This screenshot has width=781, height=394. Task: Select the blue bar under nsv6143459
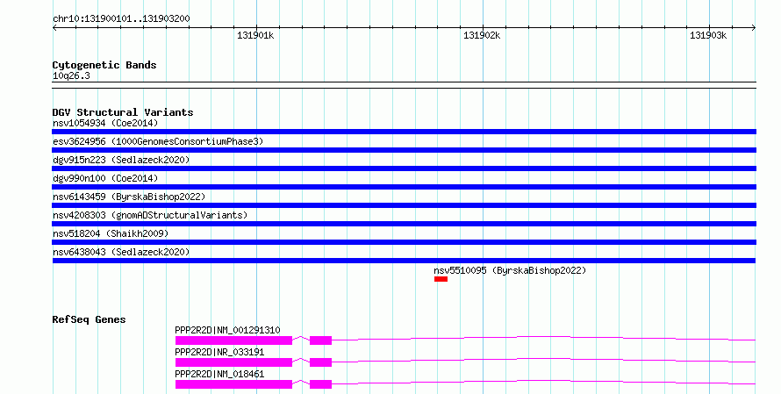405,205
